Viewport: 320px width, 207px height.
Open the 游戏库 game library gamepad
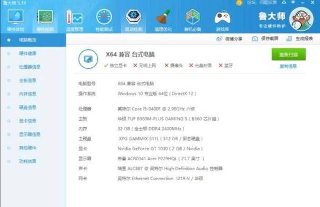point(222,20)
